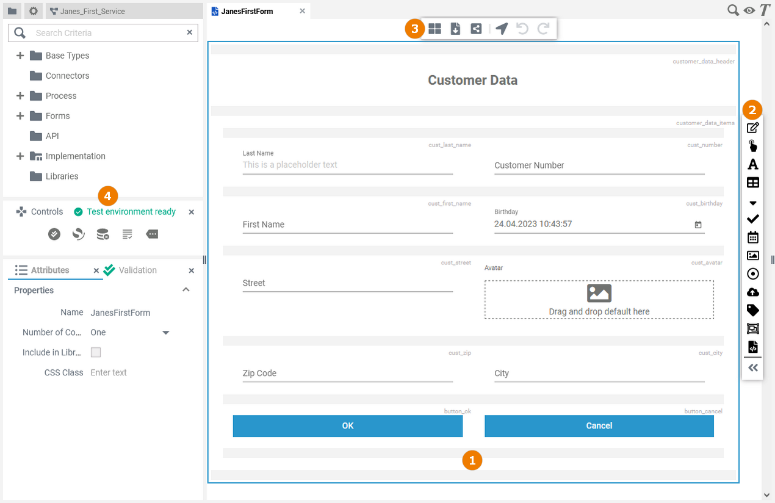
Task: Click the Search Criteria input field
Action: pyautogui.click(x=107, y=33)
